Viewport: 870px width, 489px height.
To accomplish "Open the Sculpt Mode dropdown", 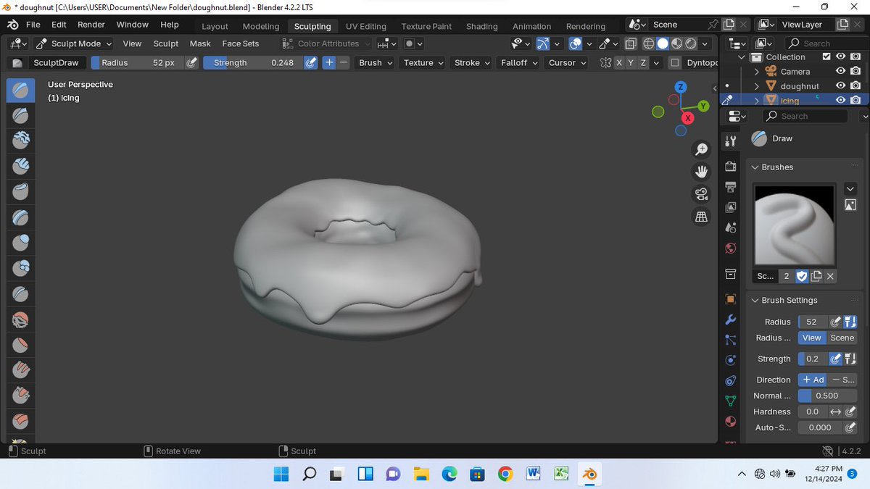I will [x=73, y=43].
